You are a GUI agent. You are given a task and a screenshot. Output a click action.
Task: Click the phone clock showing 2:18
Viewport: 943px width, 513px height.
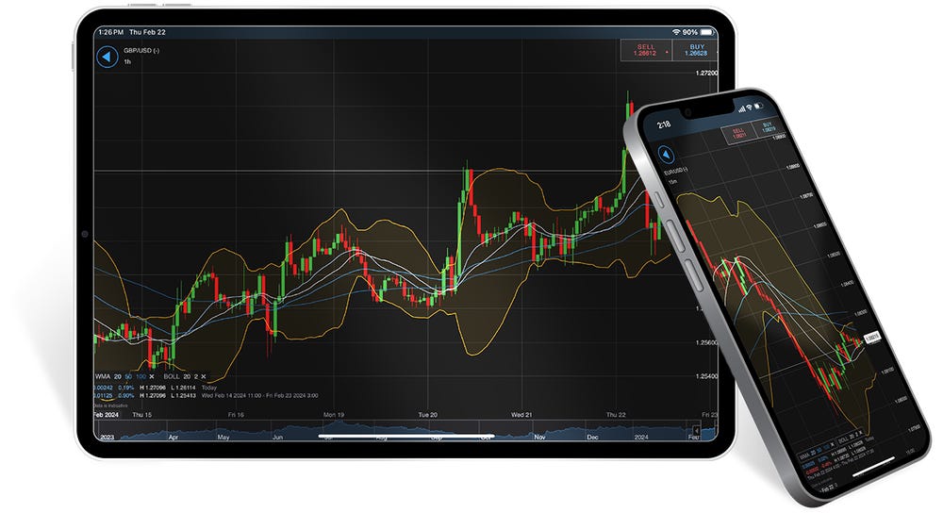coord(664,124)
